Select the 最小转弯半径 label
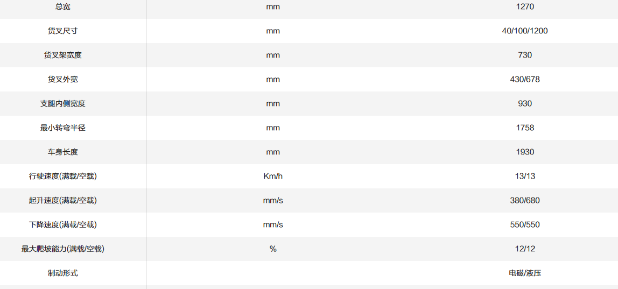Viewport: 618px width, 289px height. pos(62,128)
